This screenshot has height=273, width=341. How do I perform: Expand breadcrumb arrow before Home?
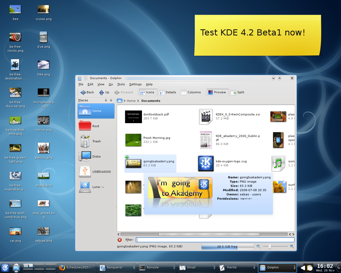[124, 101]
